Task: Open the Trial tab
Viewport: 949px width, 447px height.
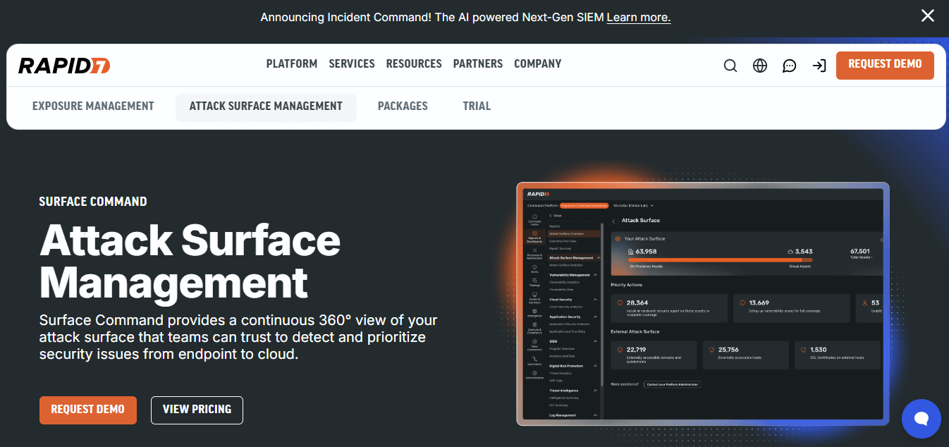Action: click(x=477, y=106)
